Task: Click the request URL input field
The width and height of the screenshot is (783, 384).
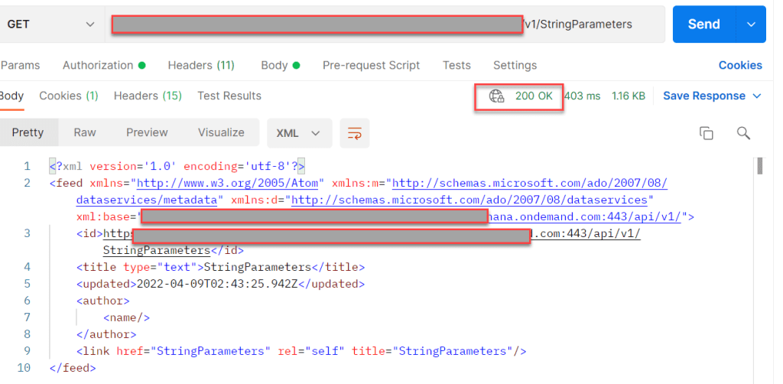Action: (382, 24)
